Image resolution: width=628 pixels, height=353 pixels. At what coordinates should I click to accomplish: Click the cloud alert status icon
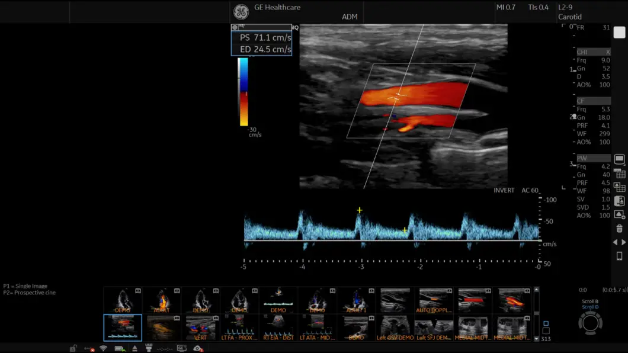[x=198, y=348]
